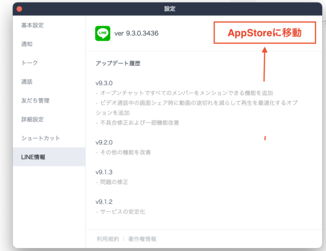Viewport: 326px width, 251px height.
Task: Open the 著作権情報 link
Action: (142, 239)
